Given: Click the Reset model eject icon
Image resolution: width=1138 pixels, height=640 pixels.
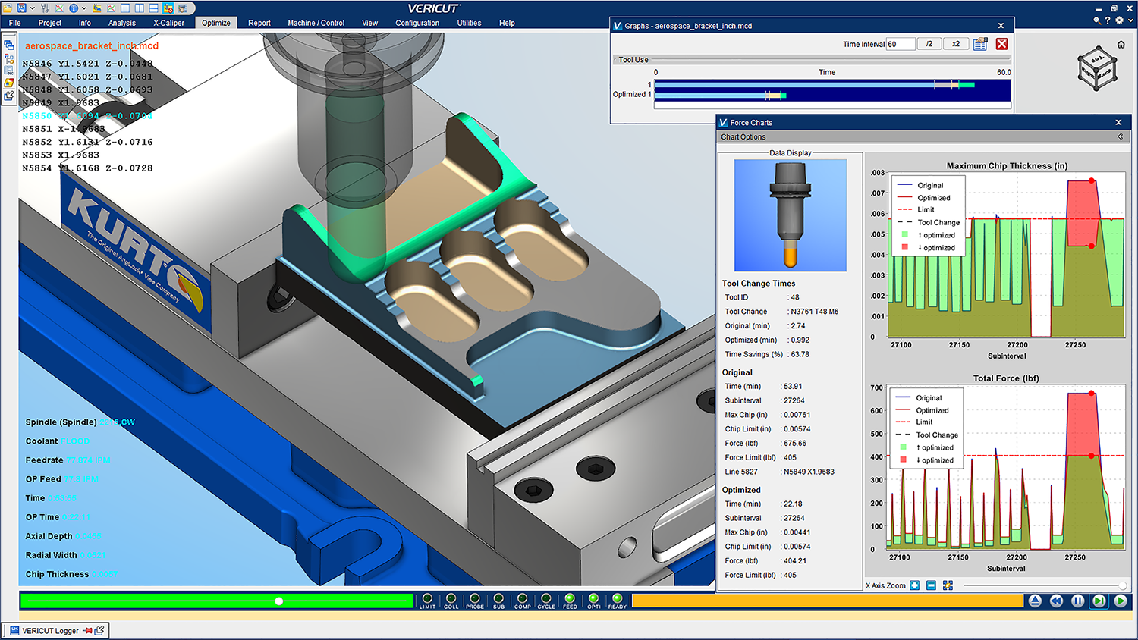Looking at the screenshot, I should [x=1035, y=601].
